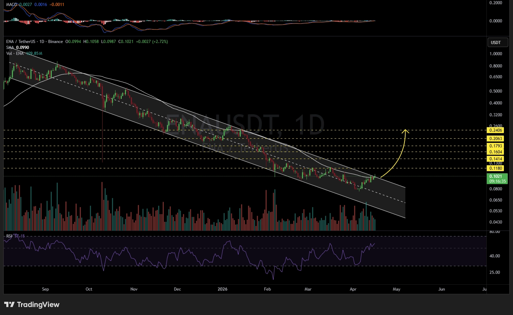Viewport: 513px width, 315px height.
Task: Click the Nov label on time axis
Action: coord(134,289)
